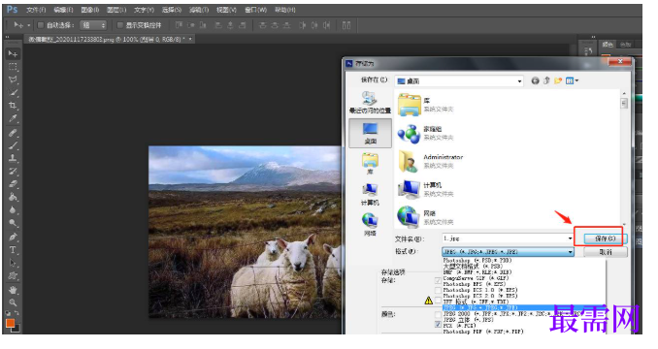Screen dimensions: 658x349
Task: Go to 最近访问的位置 in places bar
Action: 370,103
